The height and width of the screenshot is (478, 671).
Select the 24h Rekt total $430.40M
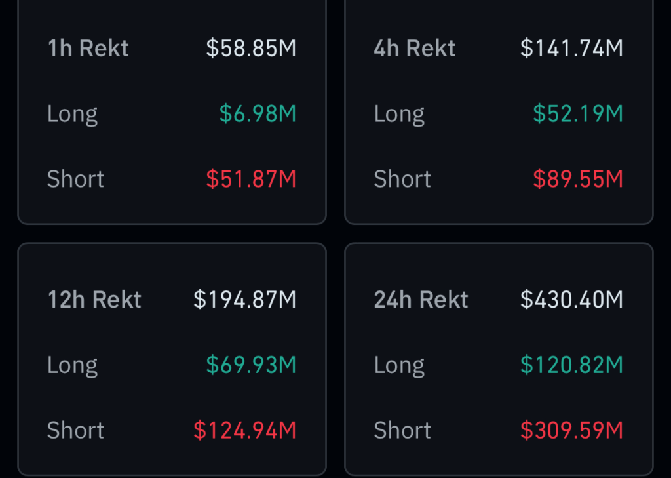pyautogui.click(x=571, y=300)
